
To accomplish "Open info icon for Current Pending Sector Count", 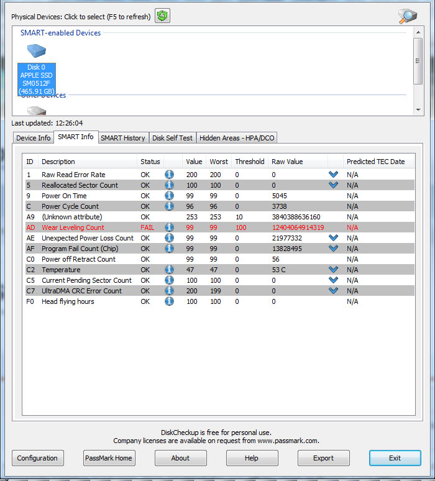I will [169, 280].
